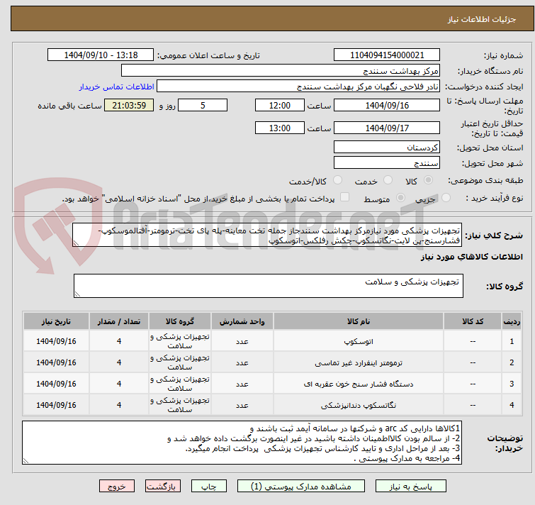Click the توضیحات خریدار notes text area

coord(242,443)
